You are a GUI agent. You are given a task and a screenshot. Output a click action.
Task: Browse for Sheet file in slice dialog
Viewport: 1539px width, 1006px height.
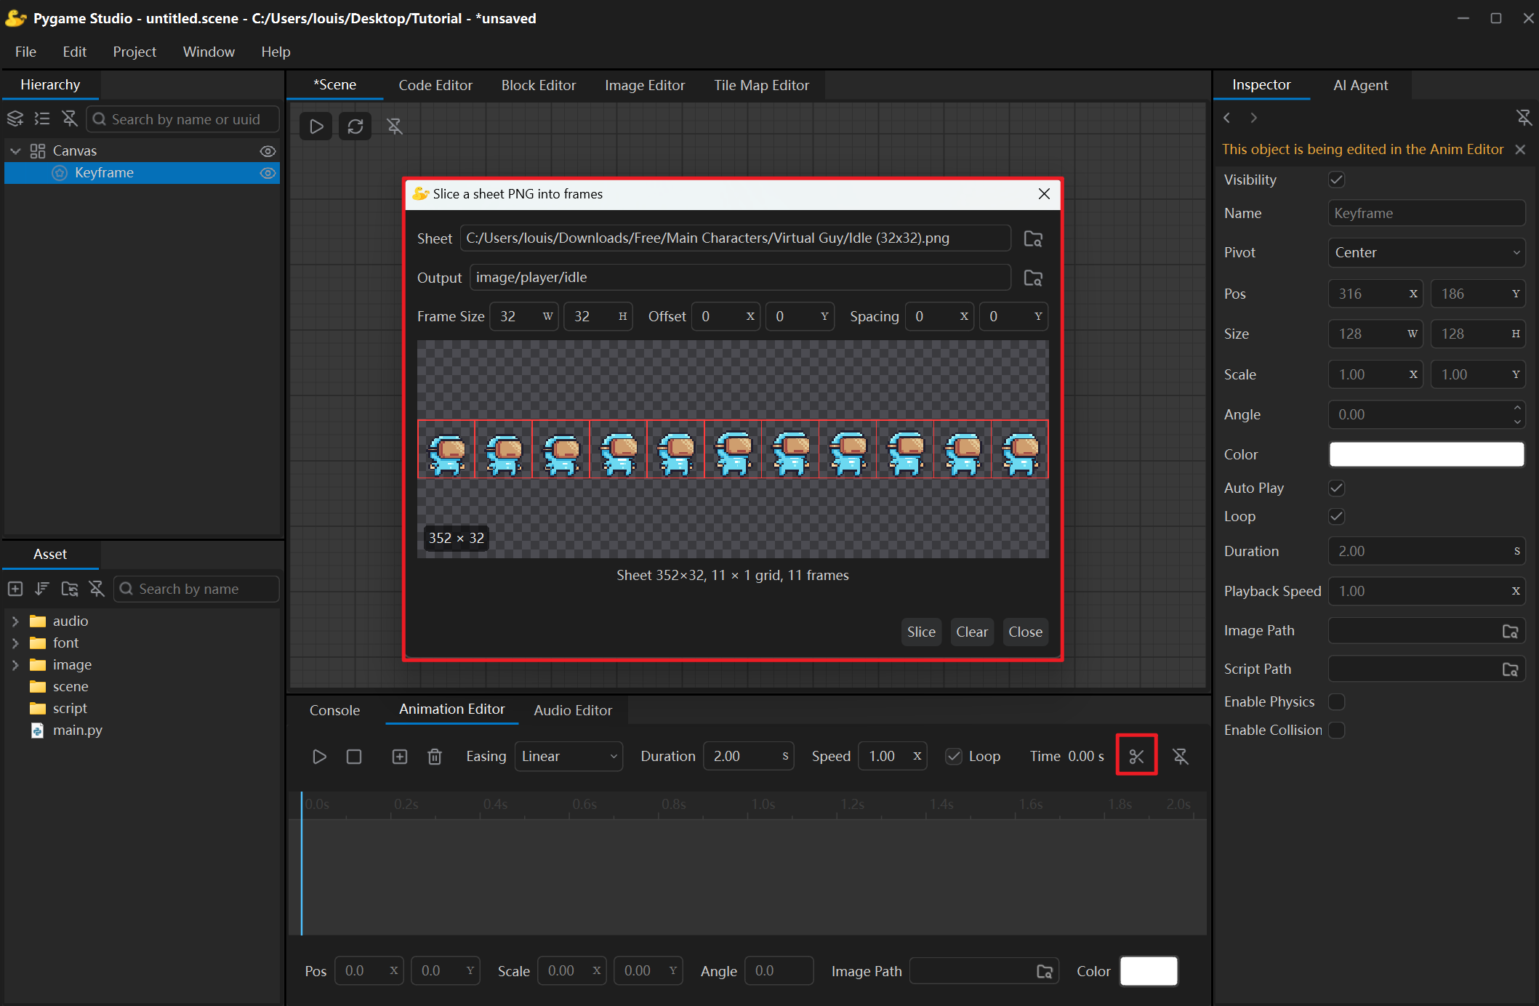1033,238
